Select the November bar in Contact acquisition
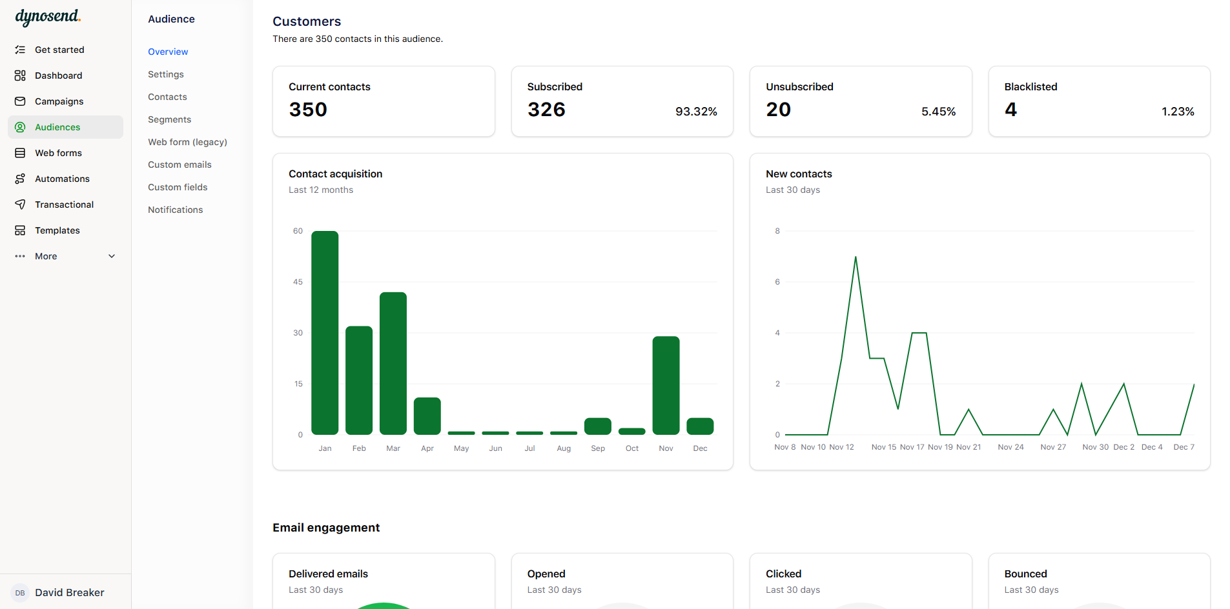1230x609 pixels. click(x=666, y=384)
